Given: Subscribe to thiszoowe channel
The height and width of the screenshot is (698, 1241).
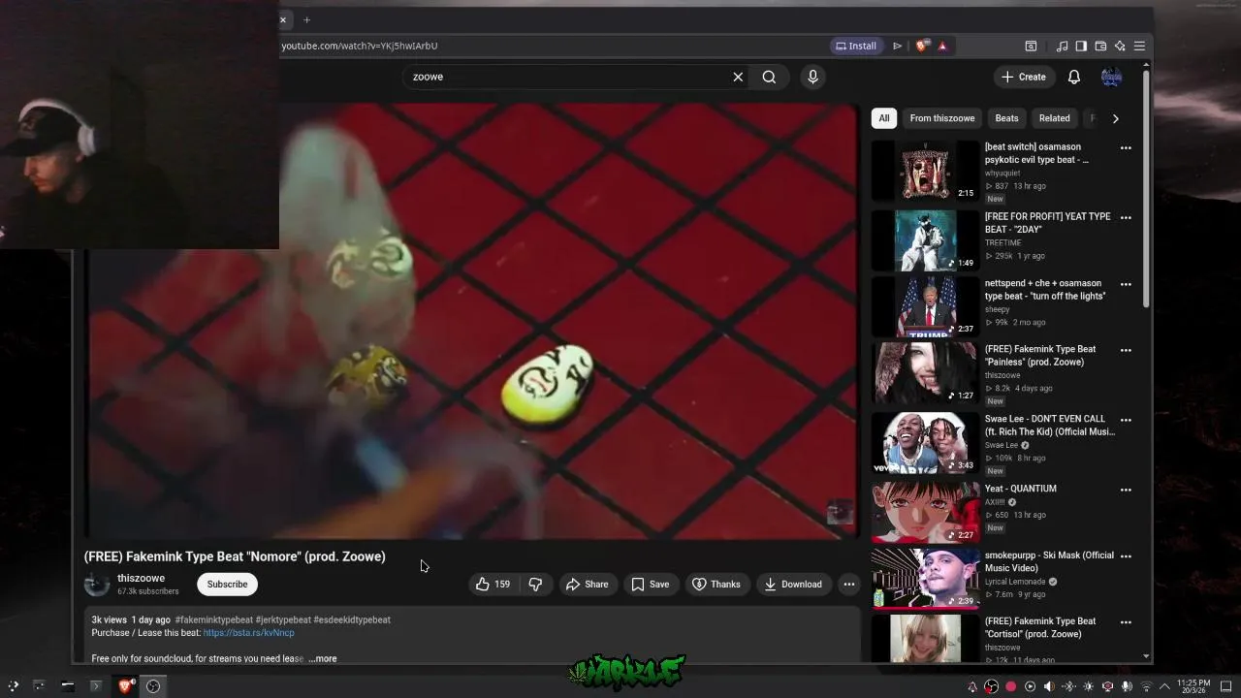Looking at the screenshot, I should [227, 584].
